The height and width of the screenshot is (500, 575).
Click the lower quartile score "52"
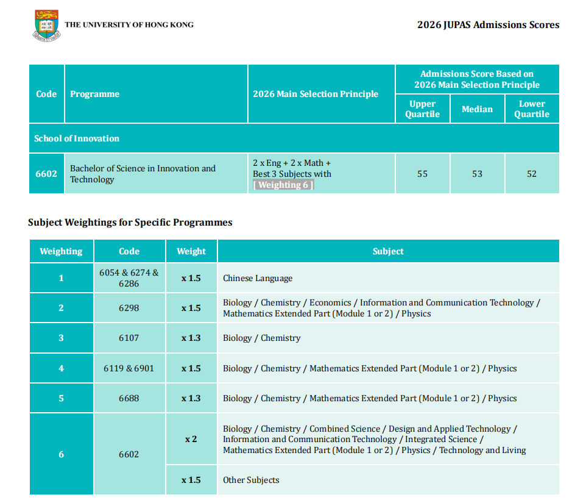tap(532, 174)
